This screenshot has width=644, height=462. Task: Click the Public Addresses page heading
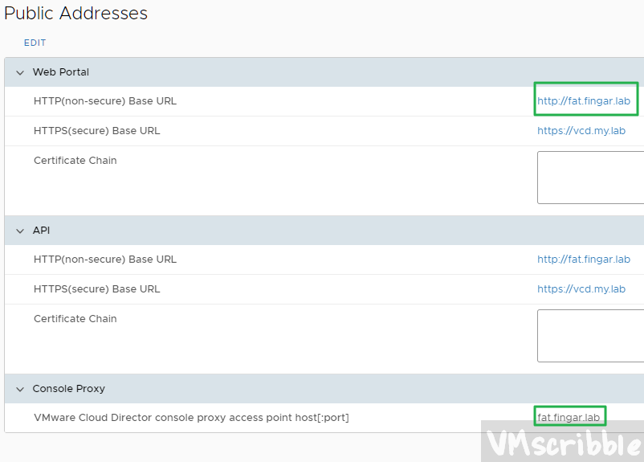click(75, 14)
